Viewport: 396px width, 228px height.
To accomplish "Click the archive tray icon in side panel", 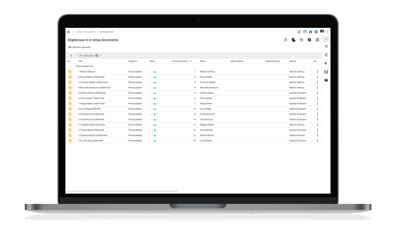I will 326,80.
